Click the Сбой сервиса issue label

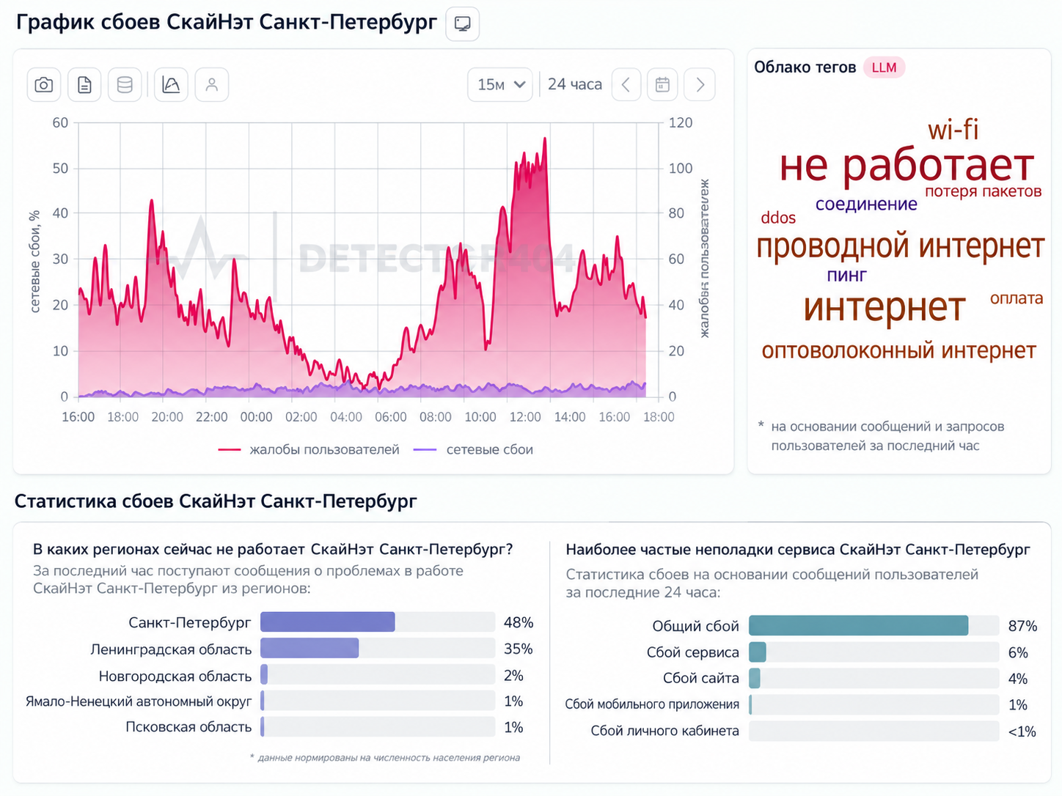pos(693,652)
